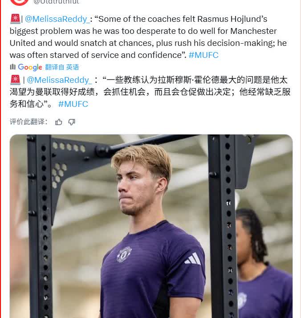This screenshot has width=301, height=318.
Task: Click the background person in the photo
Action: (x=264, y=264)
